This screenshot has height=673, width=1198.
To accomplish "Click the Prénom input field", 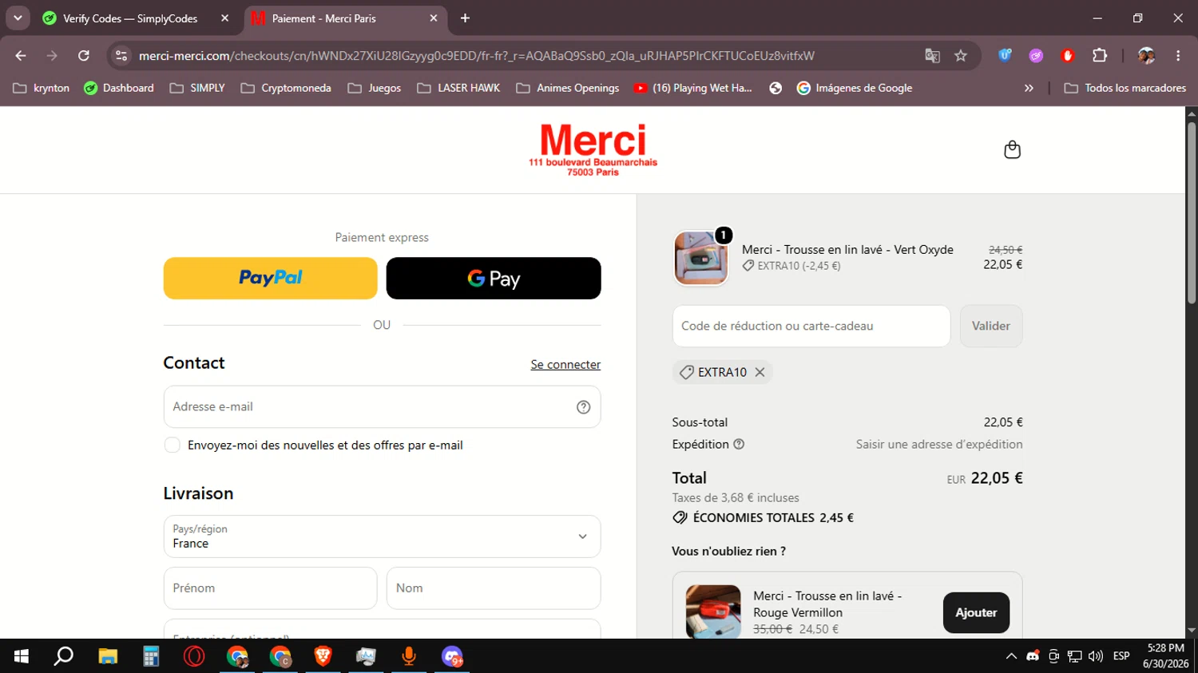I will [x=270, y=588].
